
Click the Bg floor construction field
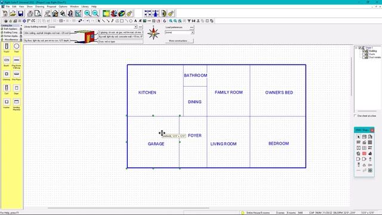[x=47, y=41]
